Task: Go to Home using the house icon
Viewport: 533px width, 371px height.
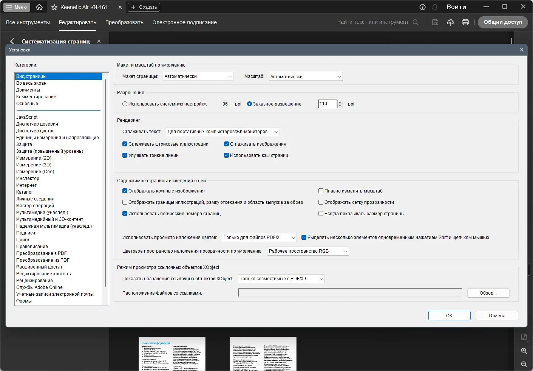Action: click(x=39, y=6)
